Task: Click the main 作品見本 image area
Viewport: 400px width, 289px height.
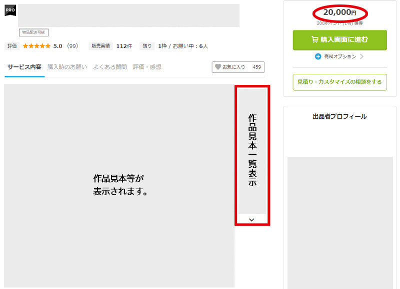Action: (119, 185)
